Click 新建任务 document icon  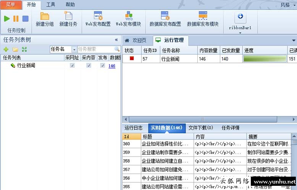click(68, 16)
